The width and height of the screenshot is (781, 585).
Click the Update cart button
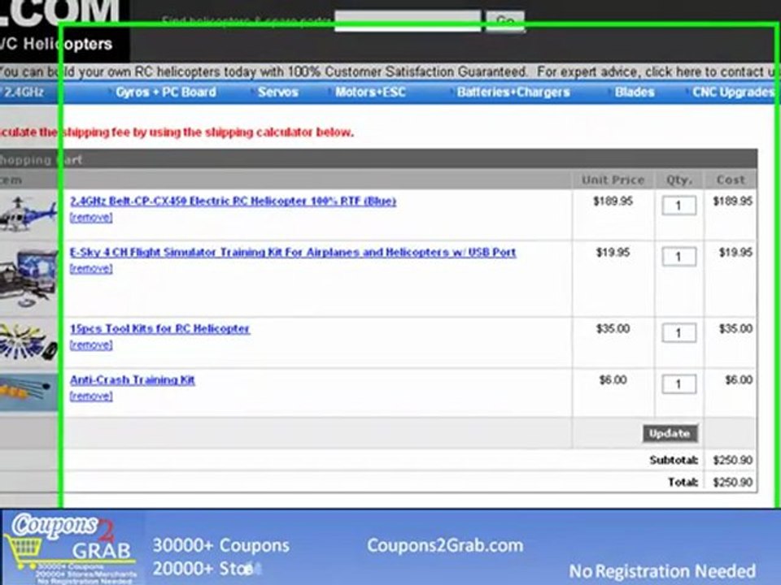[x=670, y=433]
